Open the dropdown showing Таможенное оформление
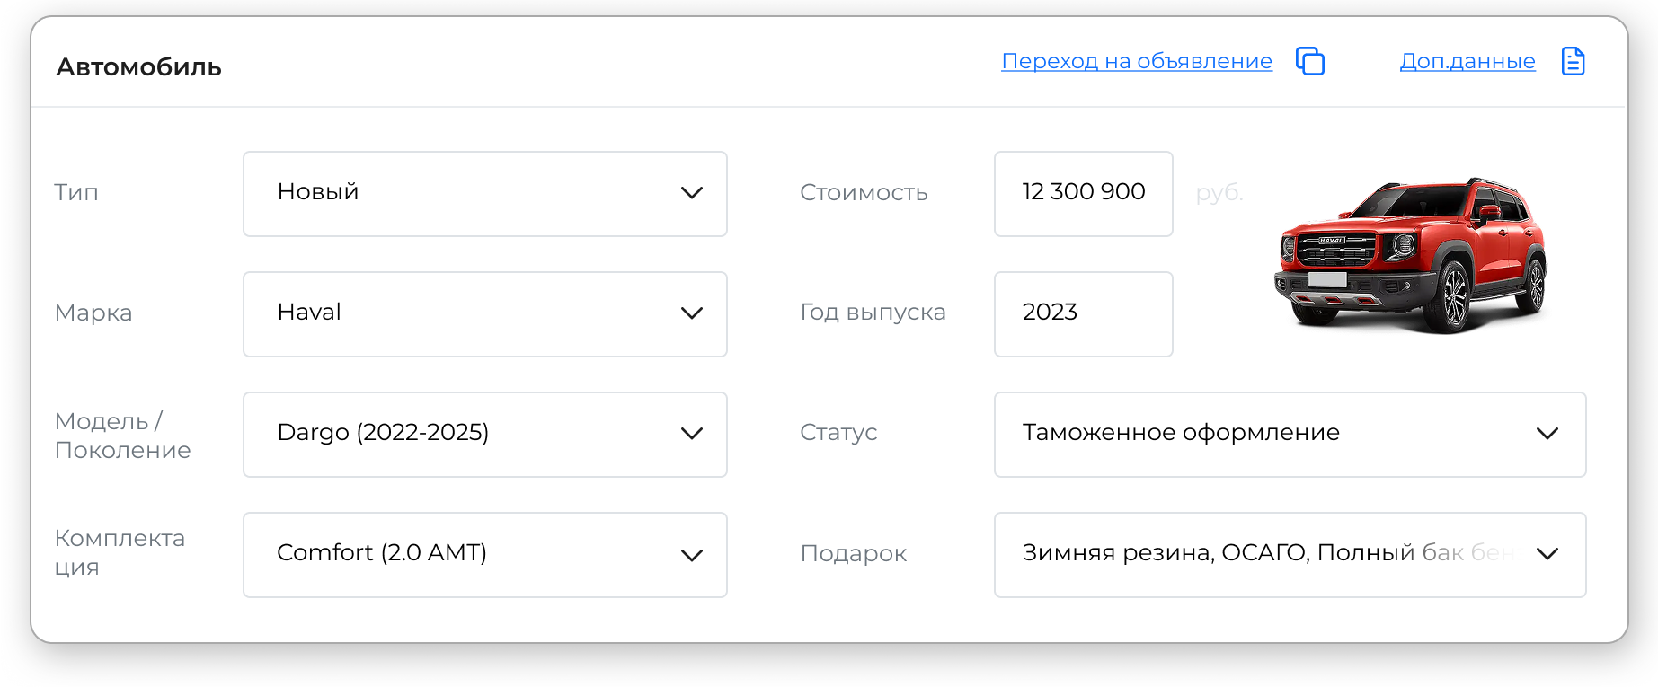 tap(1258, 434)
